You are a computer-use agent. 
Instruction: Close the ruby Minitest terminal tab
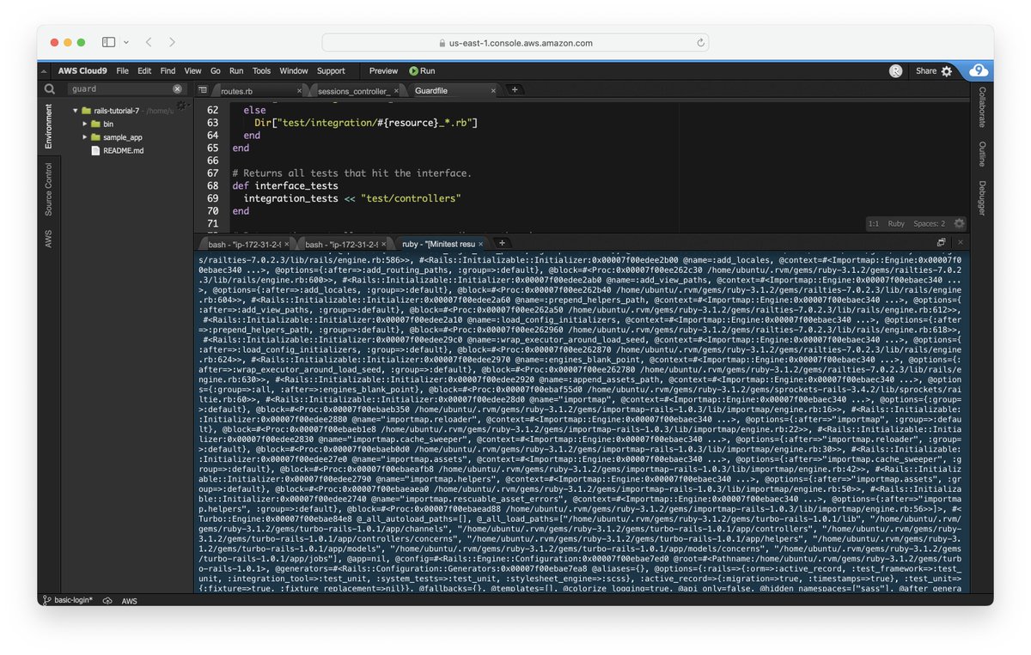tap(481, 244)
